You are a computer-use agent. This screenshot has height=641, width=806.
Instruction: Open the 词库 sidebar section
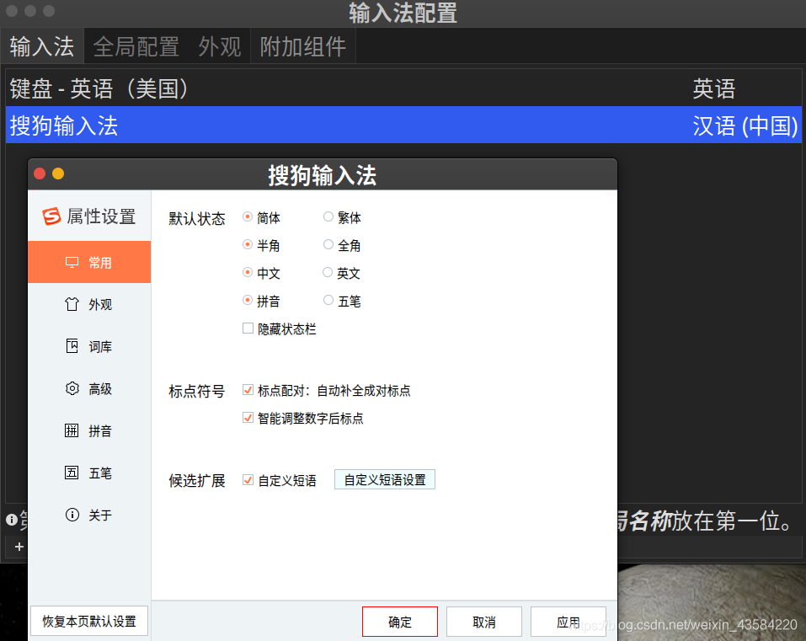click(x=89, y=346)
